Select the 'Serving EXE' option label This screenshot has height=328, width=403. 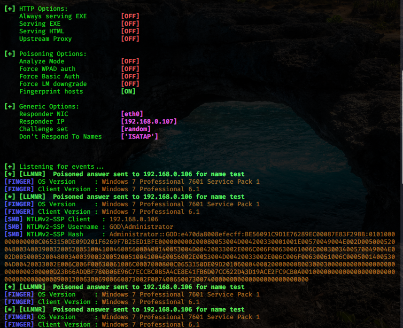[x=40, y=23]
